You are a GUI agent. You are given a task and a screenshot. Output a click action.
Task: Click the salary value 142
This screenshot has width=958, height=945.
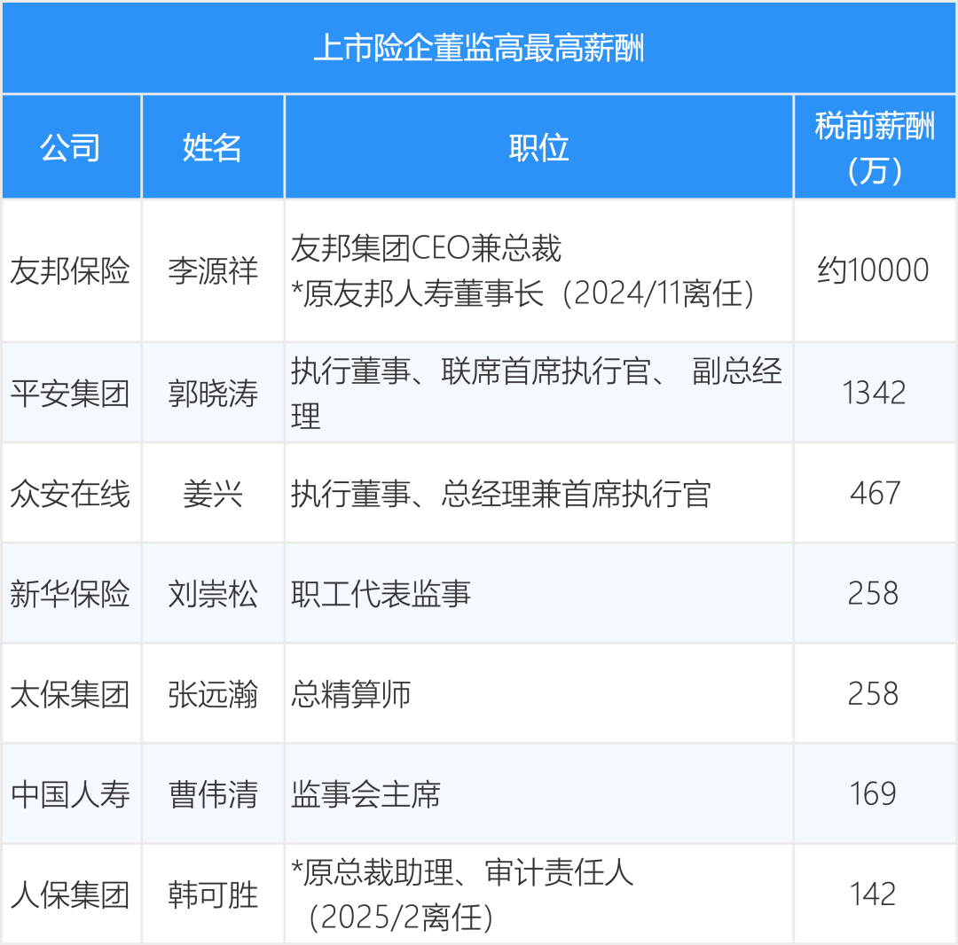point(874,894)
